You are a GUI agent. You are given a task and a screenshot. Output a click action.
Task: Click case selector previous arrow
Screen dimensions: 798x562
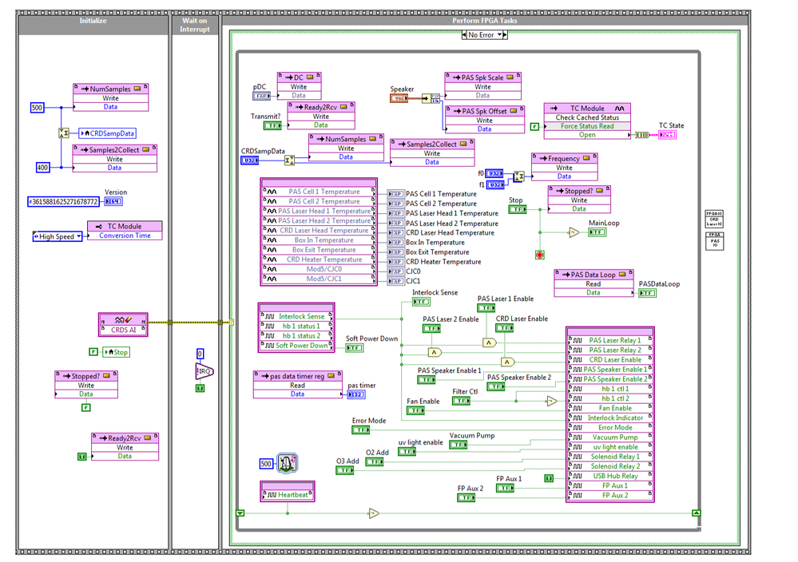[464, 34]
